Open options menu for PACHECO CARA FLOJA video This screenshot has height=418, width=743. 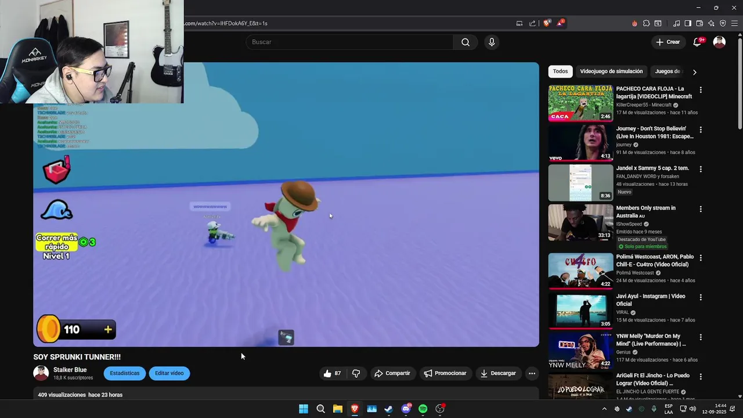coord(701,90)
